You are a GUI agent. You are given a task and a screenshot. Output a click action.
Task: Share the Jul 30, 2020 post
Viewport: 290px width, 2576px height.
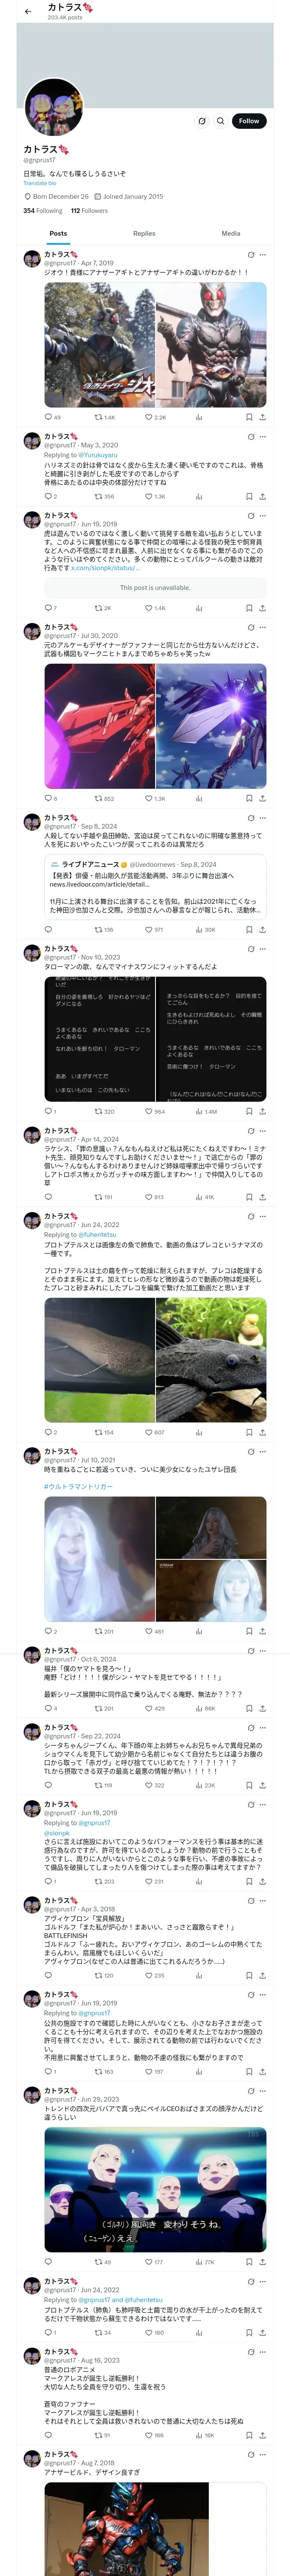(x=263, y=798)
